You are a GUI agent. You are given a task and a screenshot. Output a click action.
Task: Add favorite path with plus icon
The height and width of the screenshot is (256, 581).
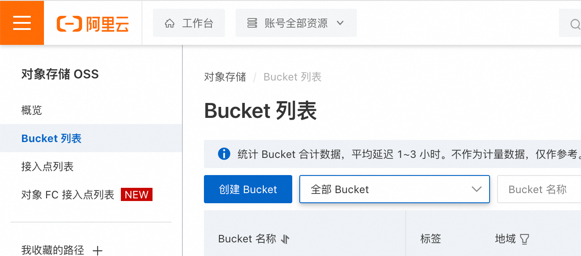pos(98,251)
